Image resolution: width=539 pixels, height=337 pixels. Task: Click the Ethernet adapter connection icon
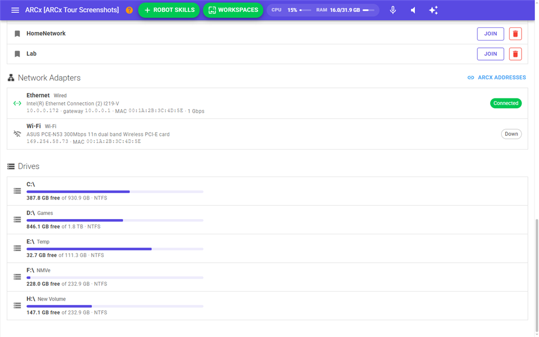[17, 103]
